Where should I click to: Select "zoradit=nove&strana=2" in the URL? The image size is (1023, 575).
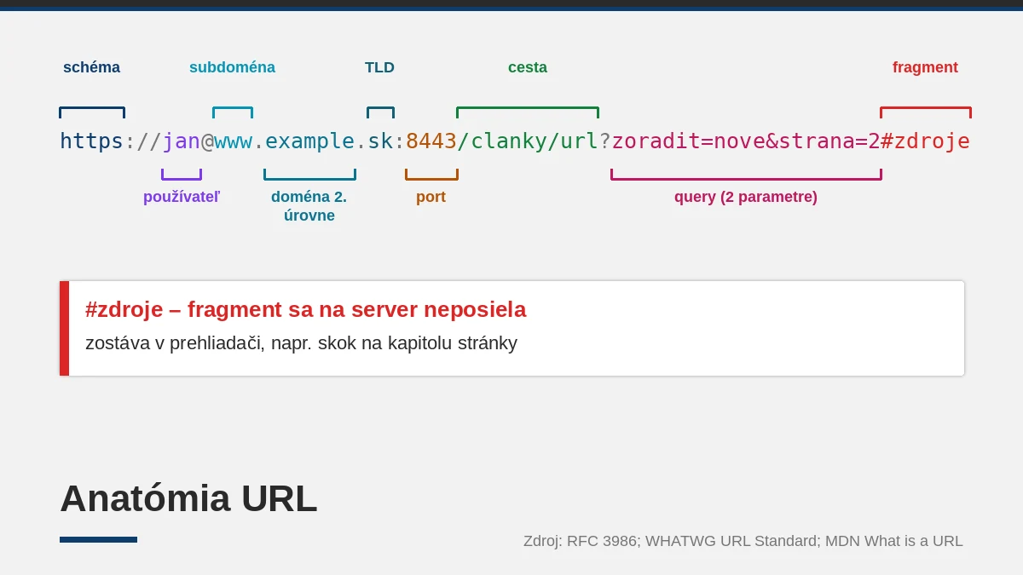pos(746,141)
